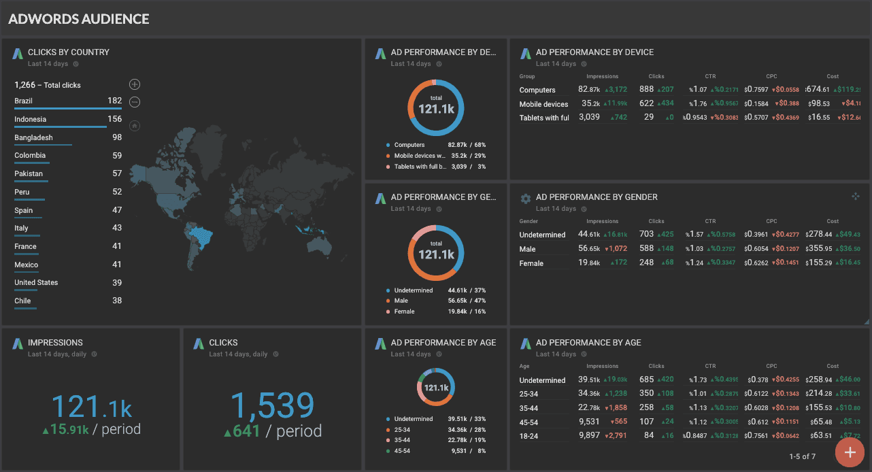Click the clock icon on the Clicks widget
The image size is (872, 472).
click(x=275, y=354)
